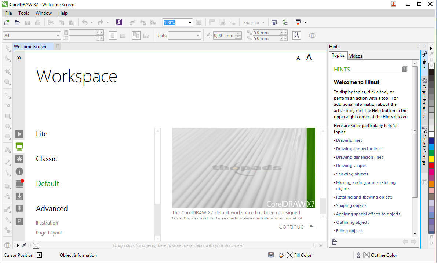The height and width of the screenshot is (263, 437).
Task: Expand the Redo history arrow
Action: coord(108,23)
